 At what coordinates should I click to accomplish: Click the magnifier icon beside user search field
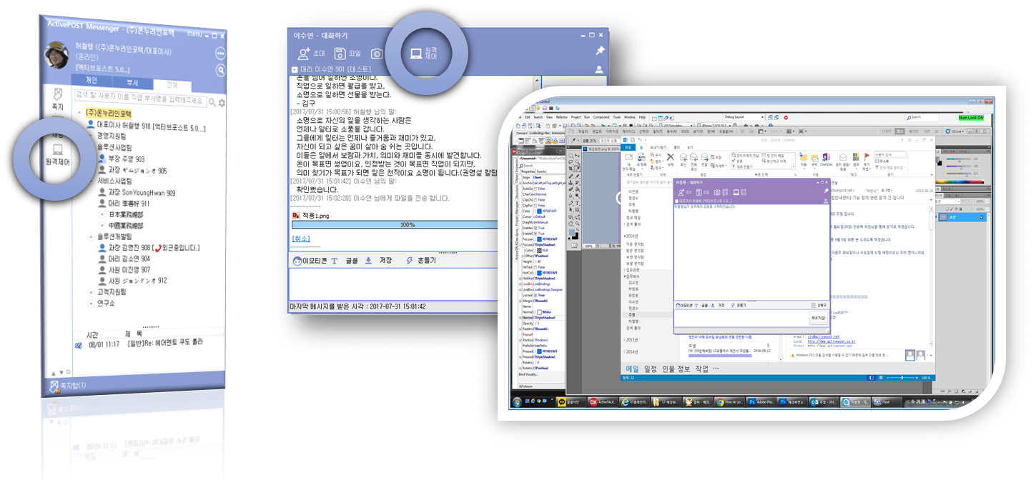pos(212,102)
